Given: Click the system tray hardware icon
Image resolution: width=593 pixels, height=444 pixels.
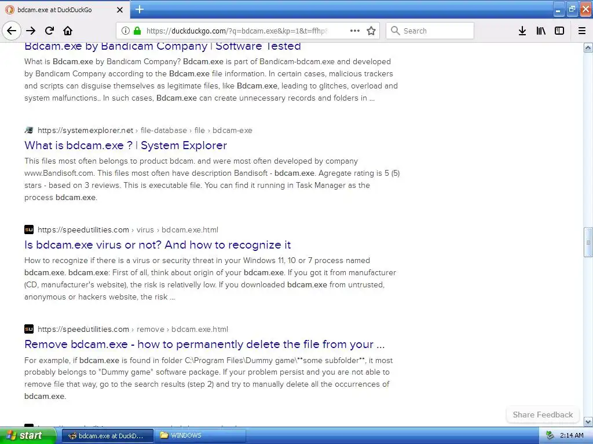Looking at the screenshot, I should (x=550, y=436).
